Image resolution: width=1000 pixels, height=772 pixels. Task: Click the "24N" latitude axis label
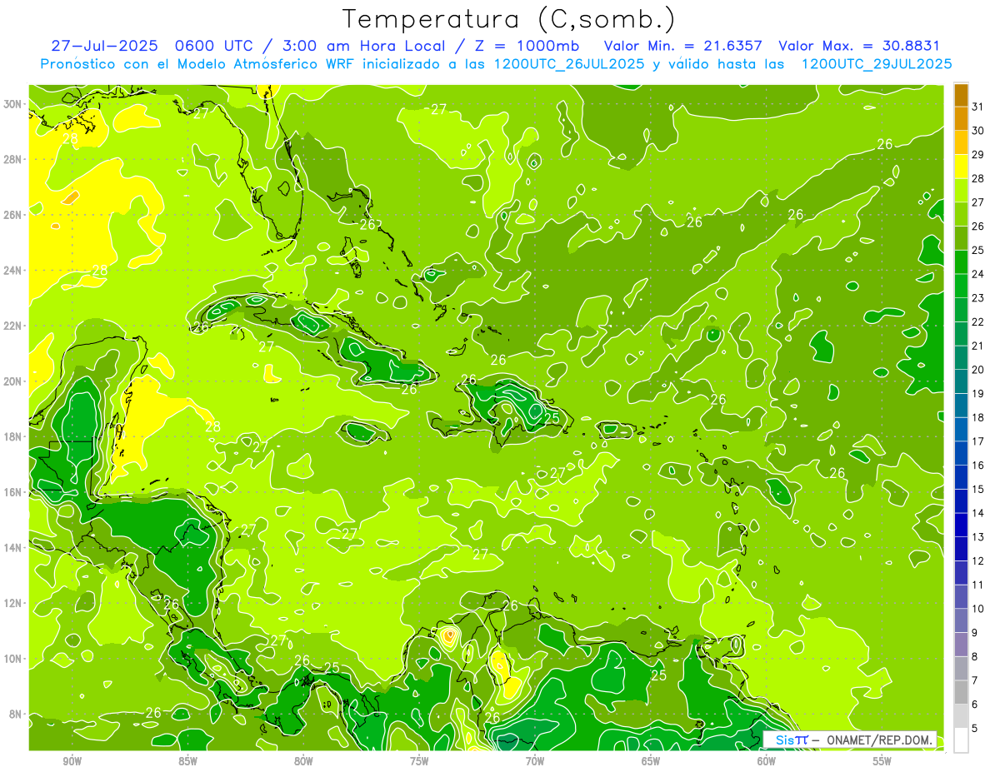click(x=14, y=271)
